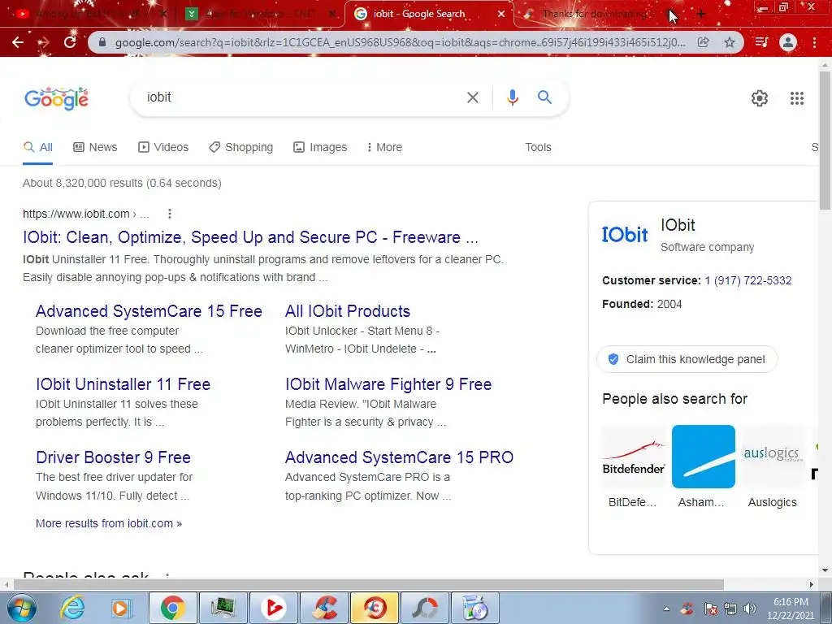Switch to Videos results

[163, 148]
